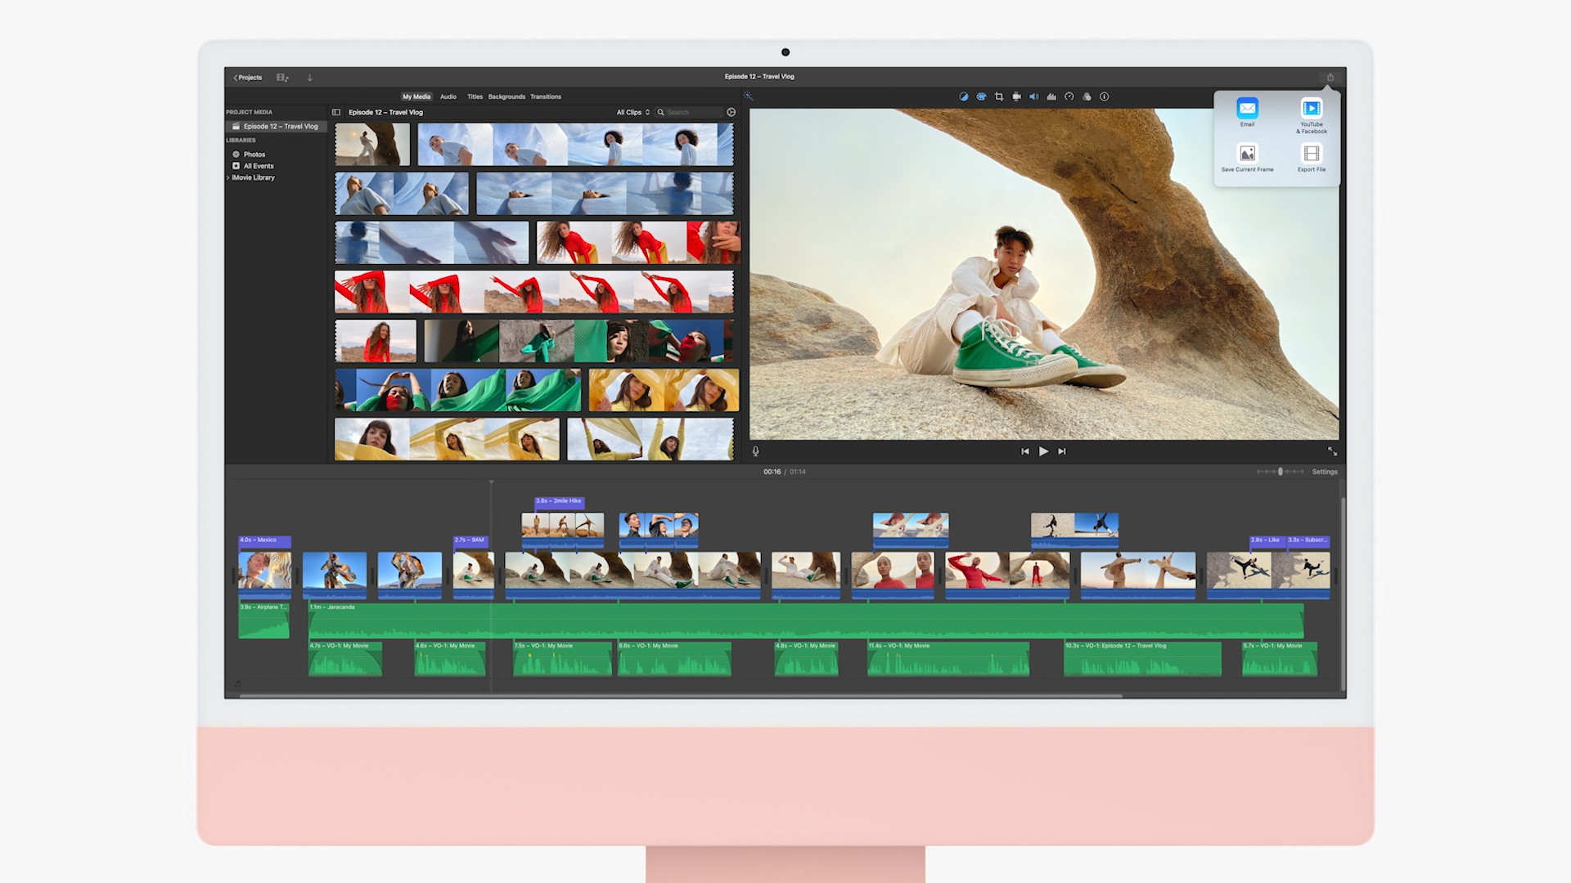Go back to Projects

247,78
